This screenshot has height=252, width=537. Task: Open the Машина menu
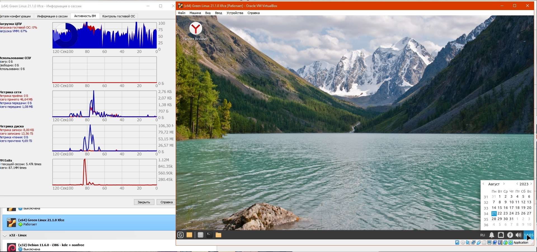pos(195,13)
